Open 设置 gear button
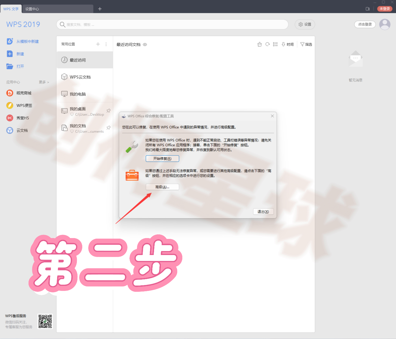Viewport: 396px width, 339px height. coord(305,24)
